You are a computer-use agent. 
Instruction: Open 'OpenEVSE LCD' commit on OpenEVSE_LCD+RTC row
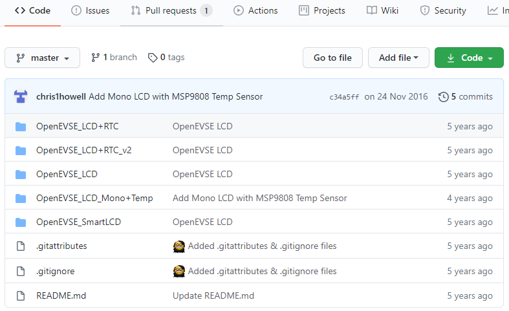202,126
